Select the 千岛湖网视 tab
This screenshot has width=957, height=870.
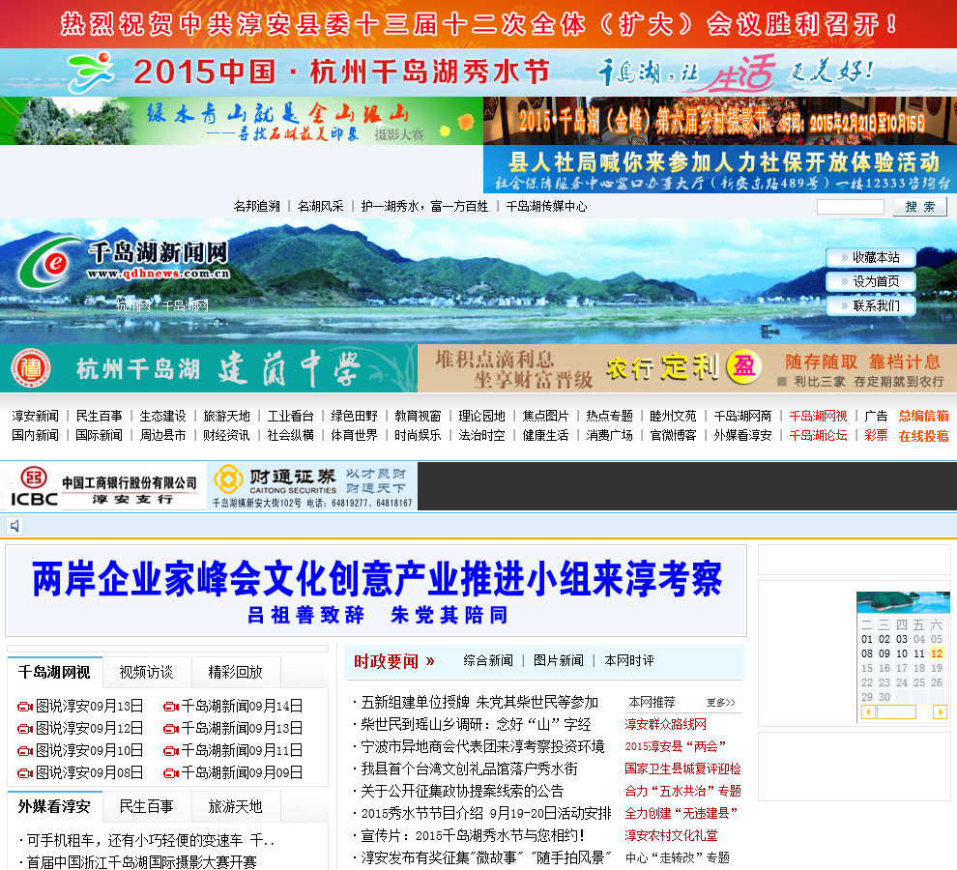click(54, 672)
